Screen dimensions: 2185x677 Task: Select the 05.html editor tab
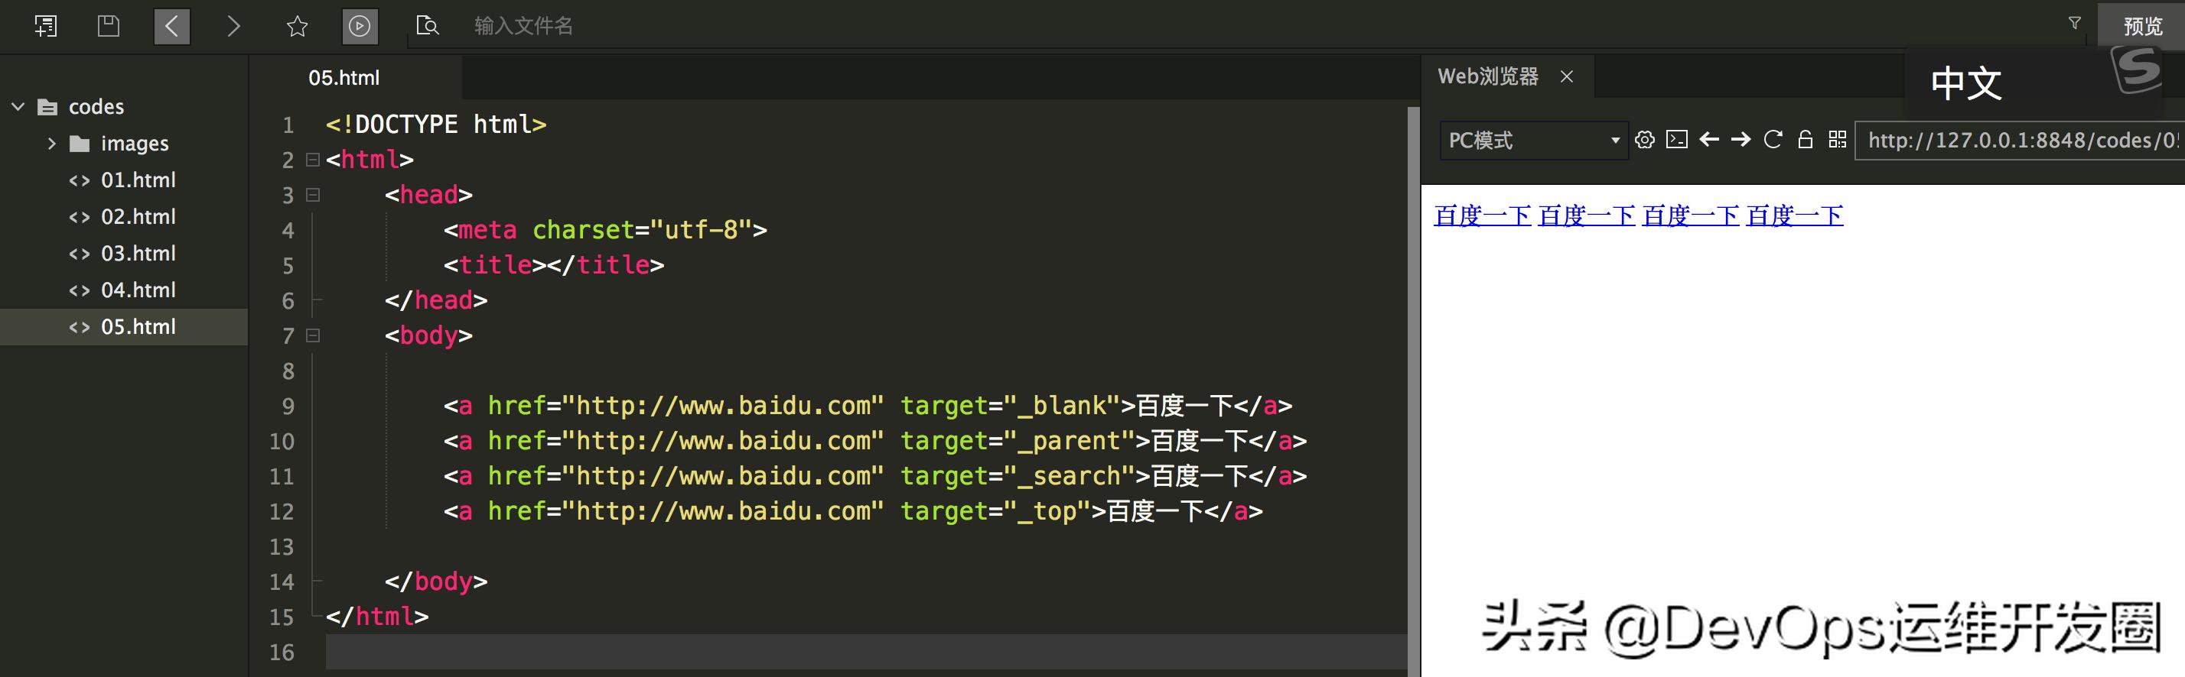pyautogui.click(x=344, y=78)
